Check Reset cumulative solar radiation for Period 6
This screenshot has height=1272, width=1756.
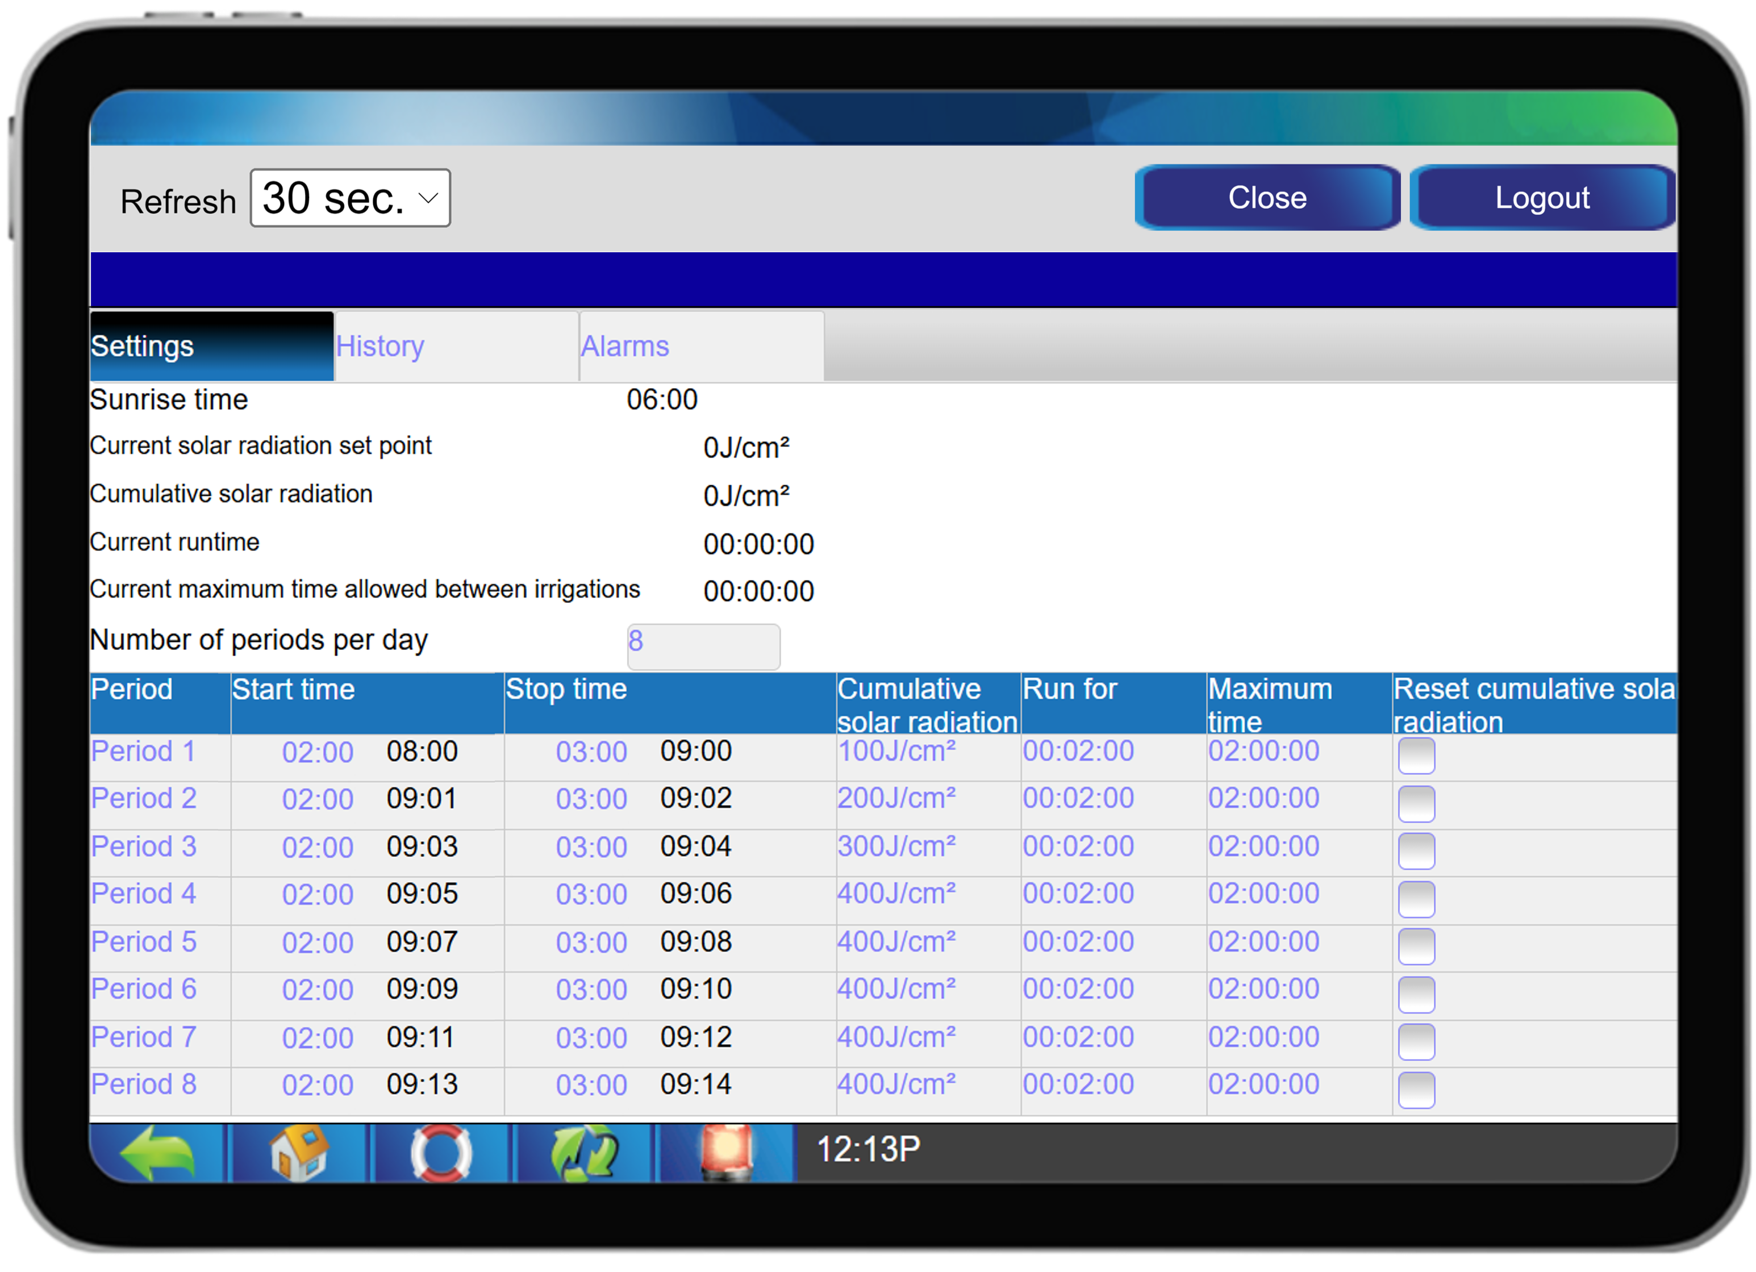(1416, 994)
